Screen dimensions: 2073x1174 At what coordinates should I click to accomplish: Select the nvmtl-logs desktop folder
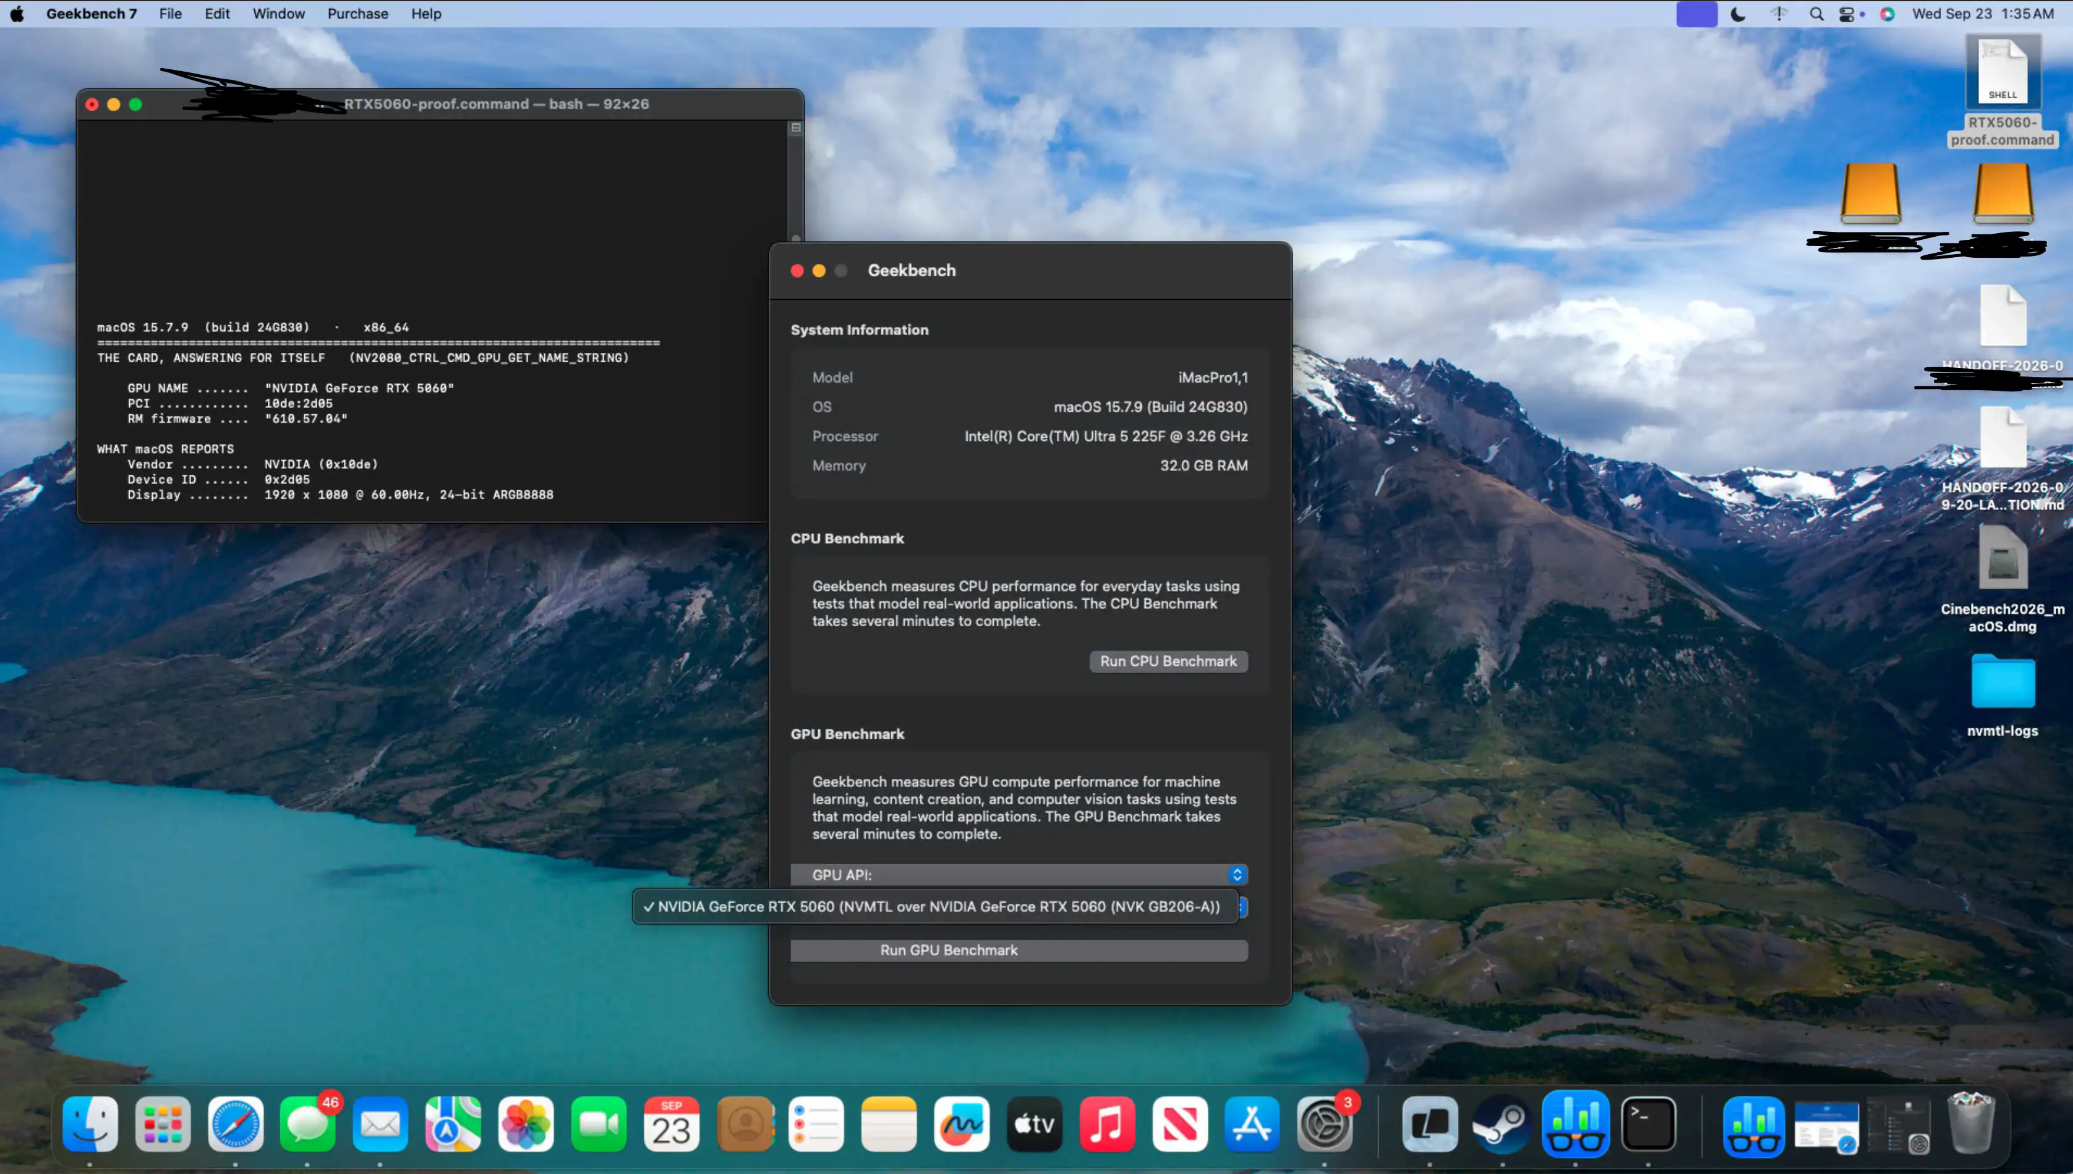[2003, 695]
